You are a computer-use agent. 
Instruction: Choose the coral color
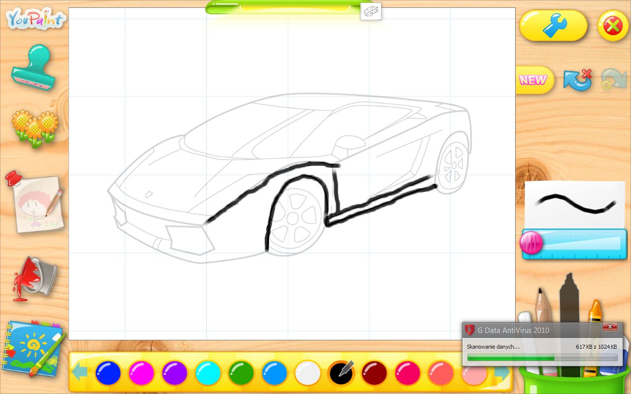tap(440, 373)
